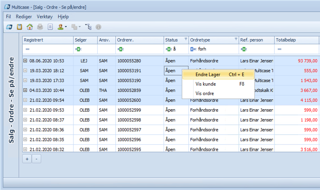Open the Fil menu
Viewport: 320px width, 190px height.
tap(8, 17)
